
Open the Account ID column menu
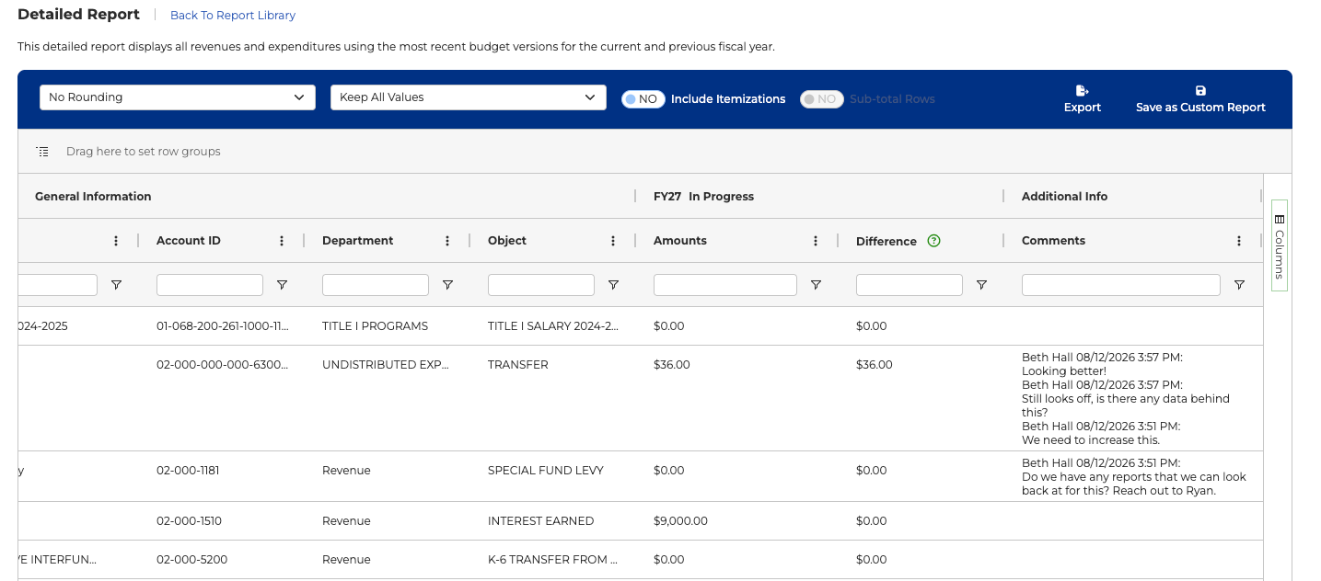click(x=282, y=241)
